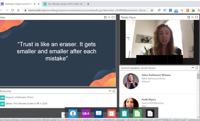Open the black document dock icon

(x=150, y=113)
